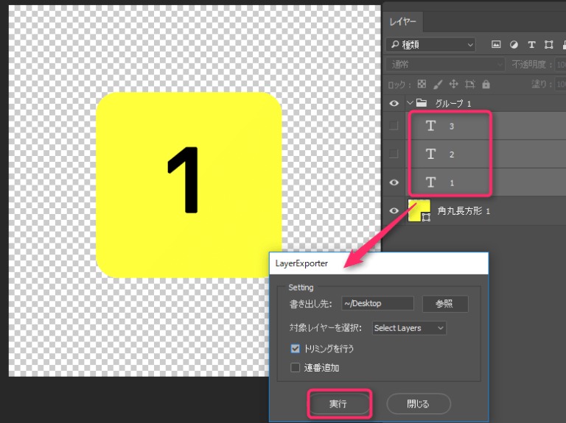
Task: Hide the グループ 1 group layer
Action: pos(394,104)
